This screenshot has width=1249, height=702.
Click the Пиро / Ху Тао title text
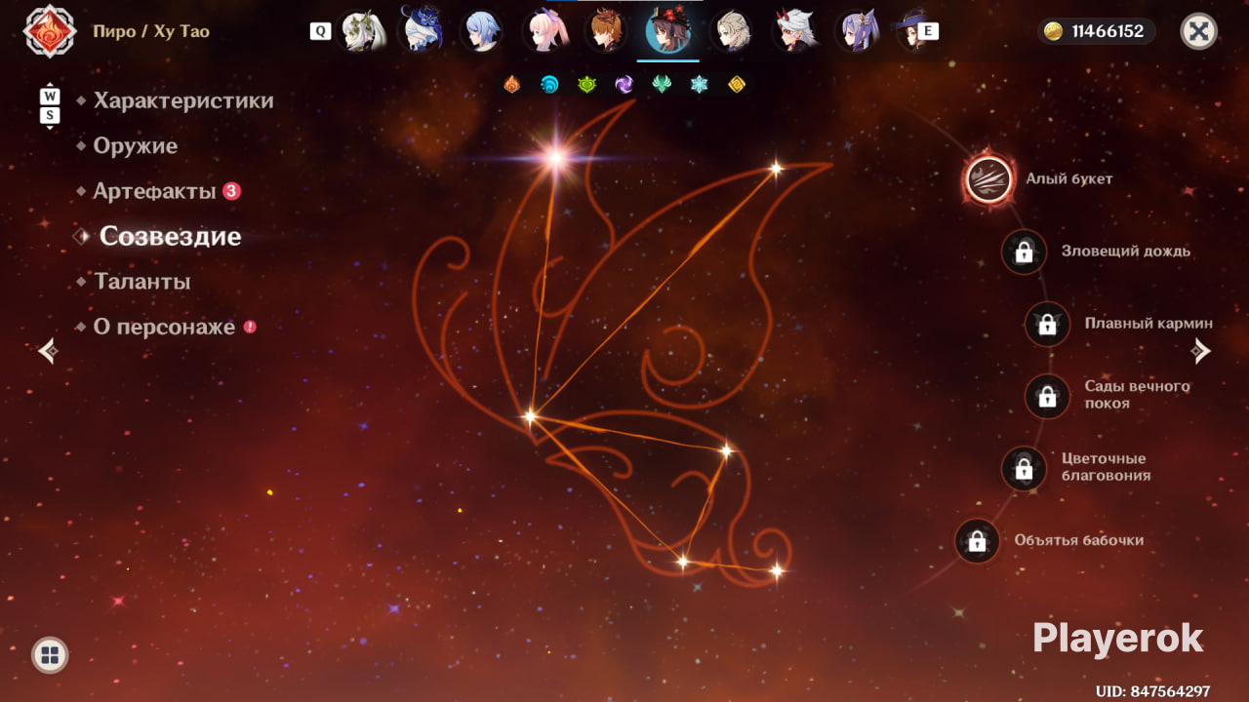pyautogui.click(x=151, y=31)
